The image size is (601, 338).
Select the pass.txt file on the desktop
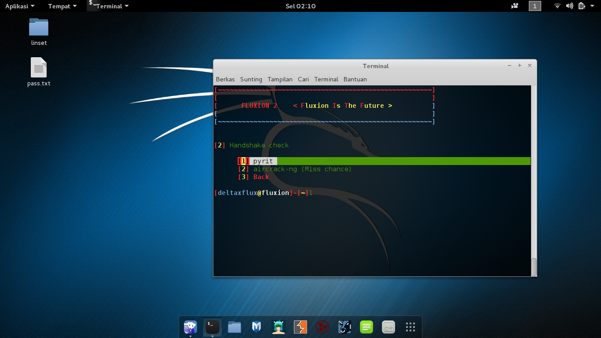coord(39,72)
